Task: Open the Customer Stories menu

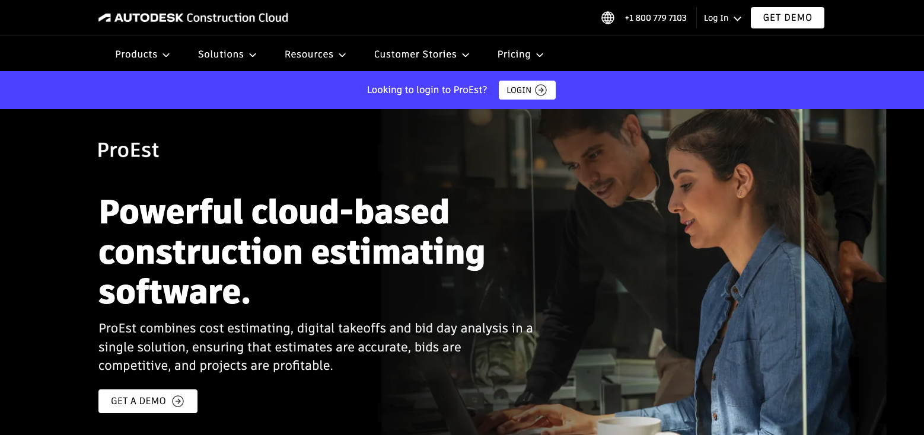Action: coord(415,54)
